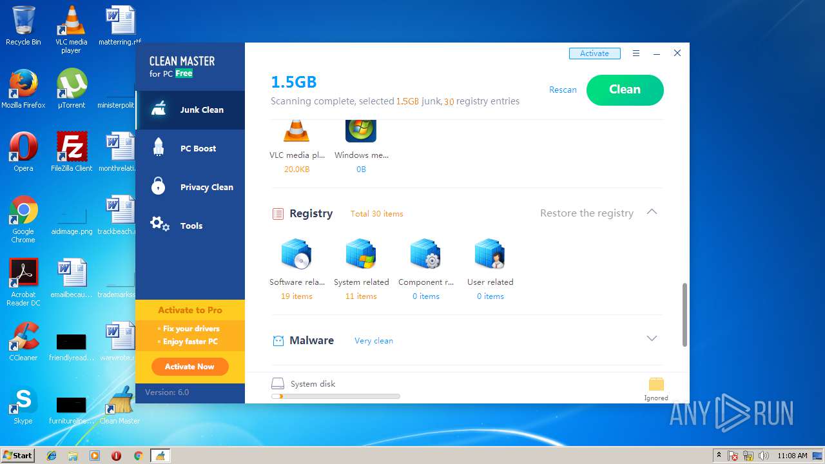Click the Registry section list icon
The image size is (825, 464).
(x=278, y=214)
